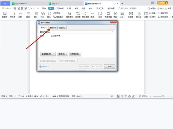
Task: Open the Operation Tips (操作技巧) link
Action: 44,67
